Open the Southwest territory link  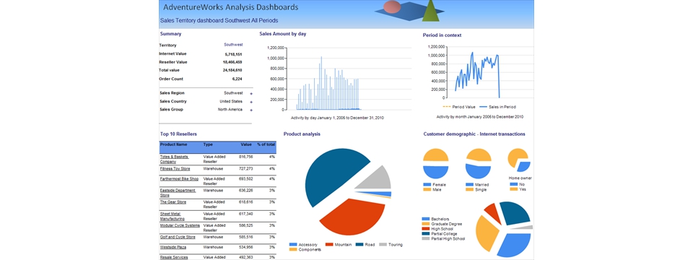(x=233, y=45)
